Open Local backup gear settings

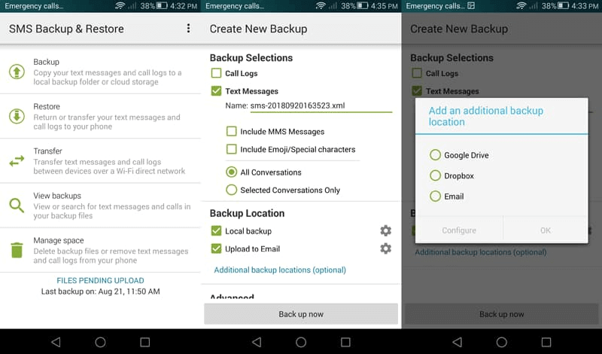point(385,231)
